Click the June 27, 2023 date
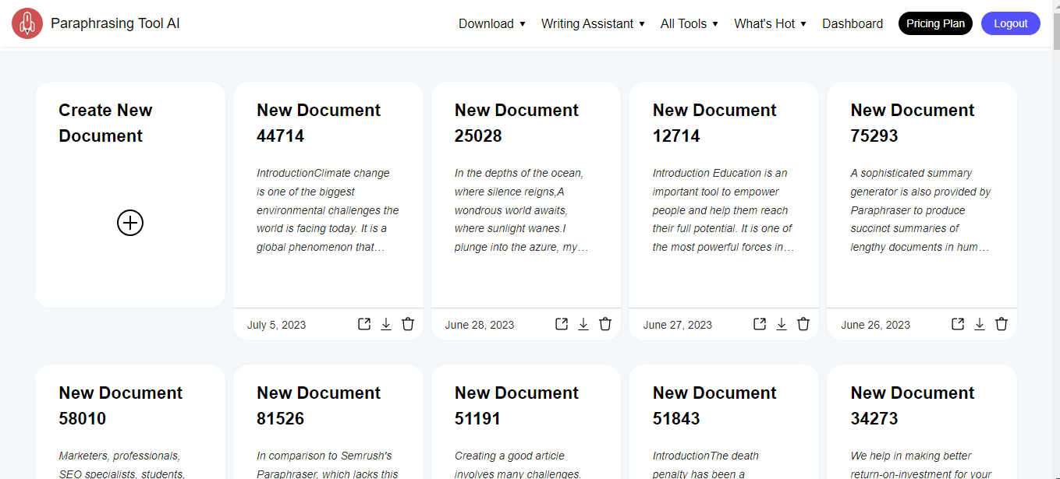The image size is (1060, 479). pyautogui.click(x=678, y=325)
